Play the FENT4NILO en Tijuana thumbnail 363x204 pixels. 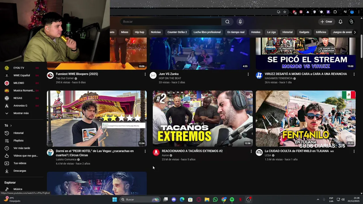[x=306, y=119]
